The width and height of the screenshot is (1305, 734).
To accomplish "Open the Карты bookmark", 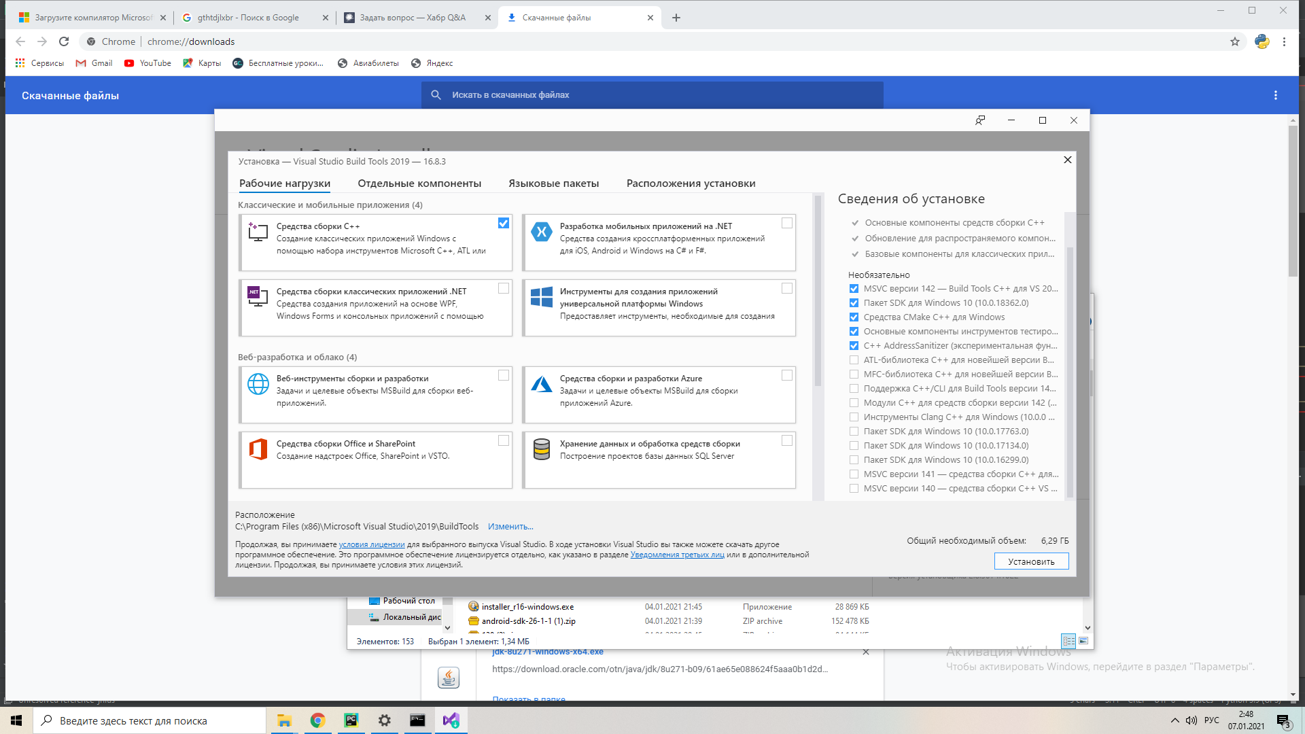I will 202,63.
